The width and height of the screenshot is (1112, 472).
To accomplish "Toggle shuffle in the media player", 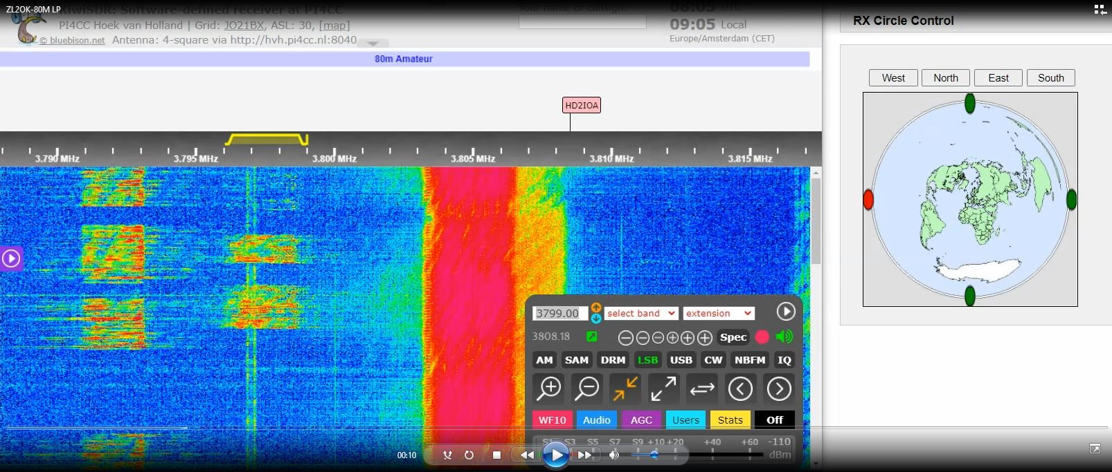I will tap(448, 455).
